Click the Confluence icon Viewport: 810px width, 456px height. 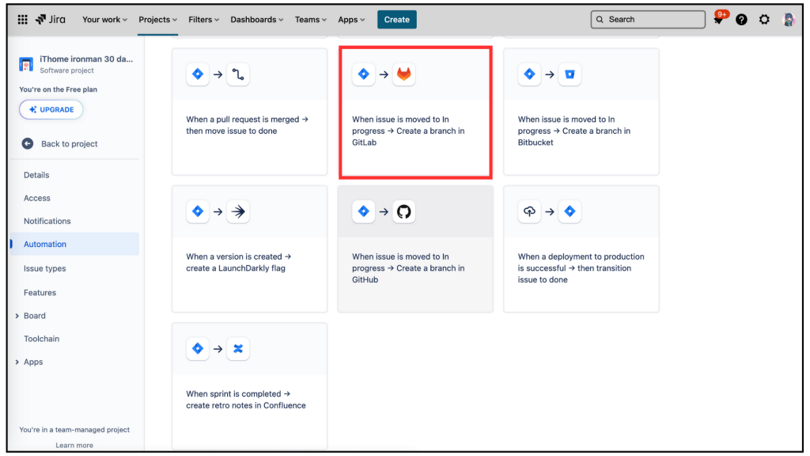click(x=238, y=348)
